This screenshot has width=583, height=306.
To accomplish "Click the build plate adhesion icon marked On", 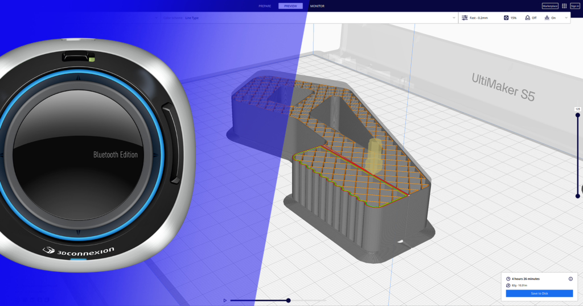I will tap(547, 18).
